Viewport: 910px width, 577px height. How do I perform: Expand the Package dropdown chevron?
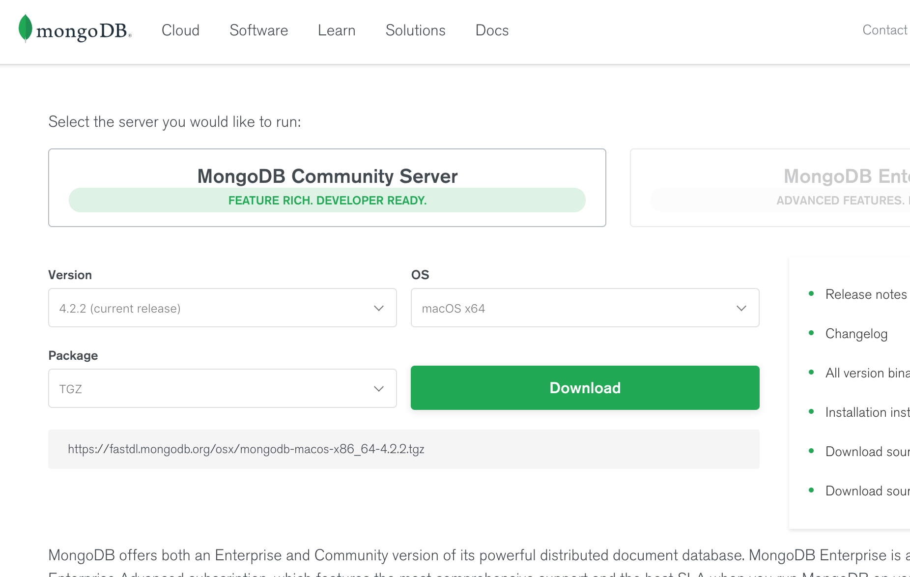378,389
